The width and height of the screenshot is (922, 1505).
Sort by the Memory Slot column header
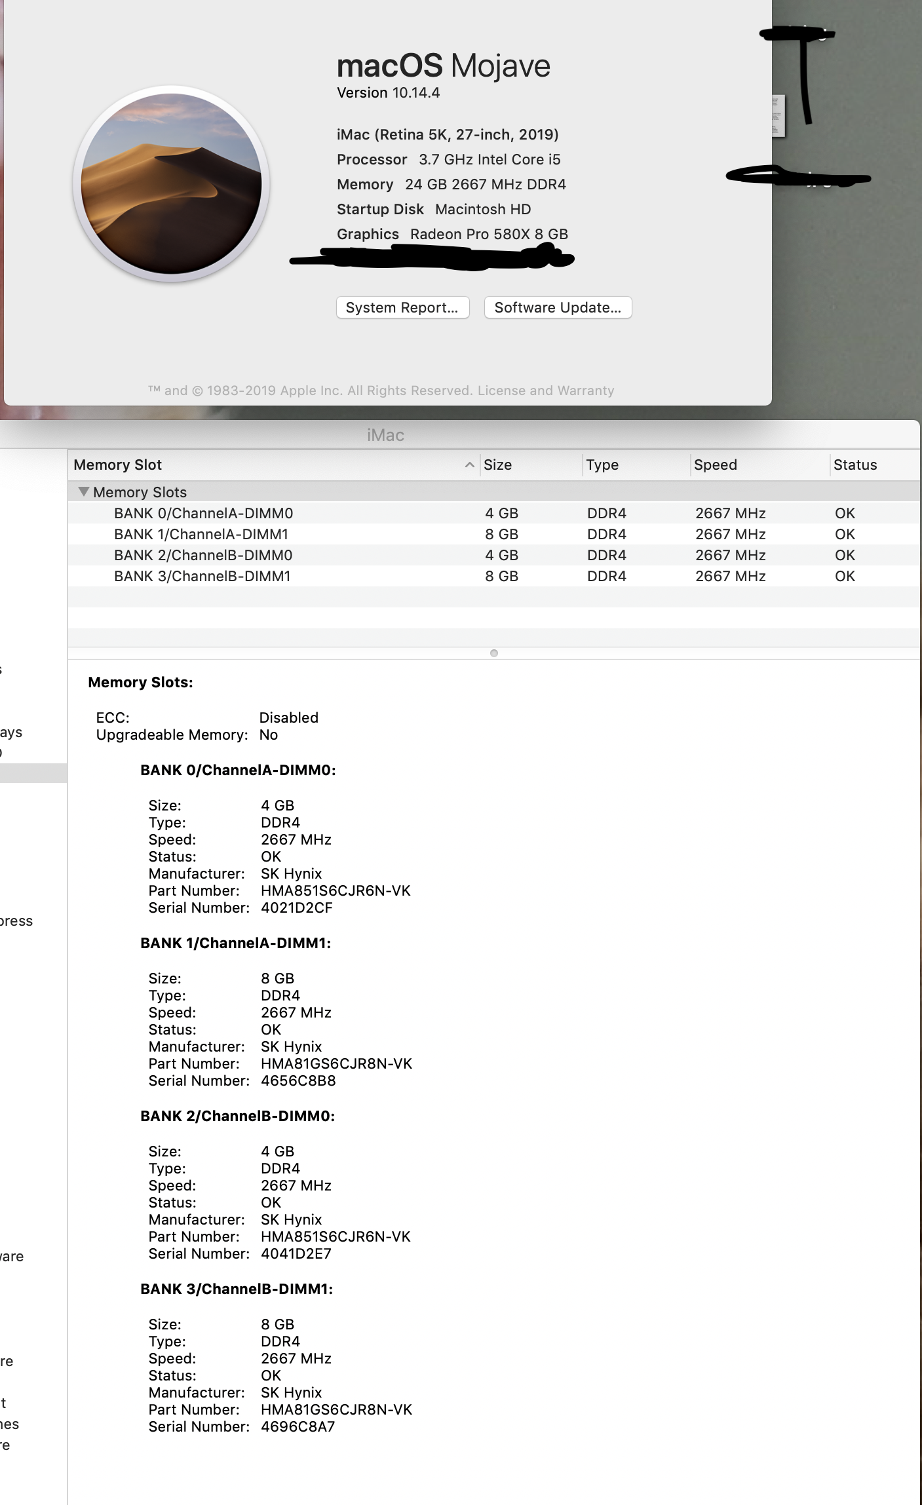(x=274, y=465)
